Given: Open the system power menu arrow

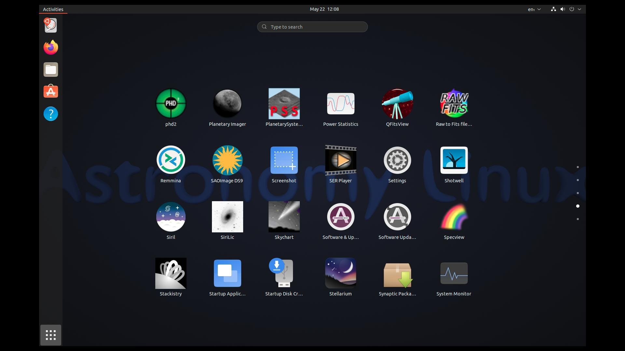Looking at the screenshot, I should coord(579,9).
